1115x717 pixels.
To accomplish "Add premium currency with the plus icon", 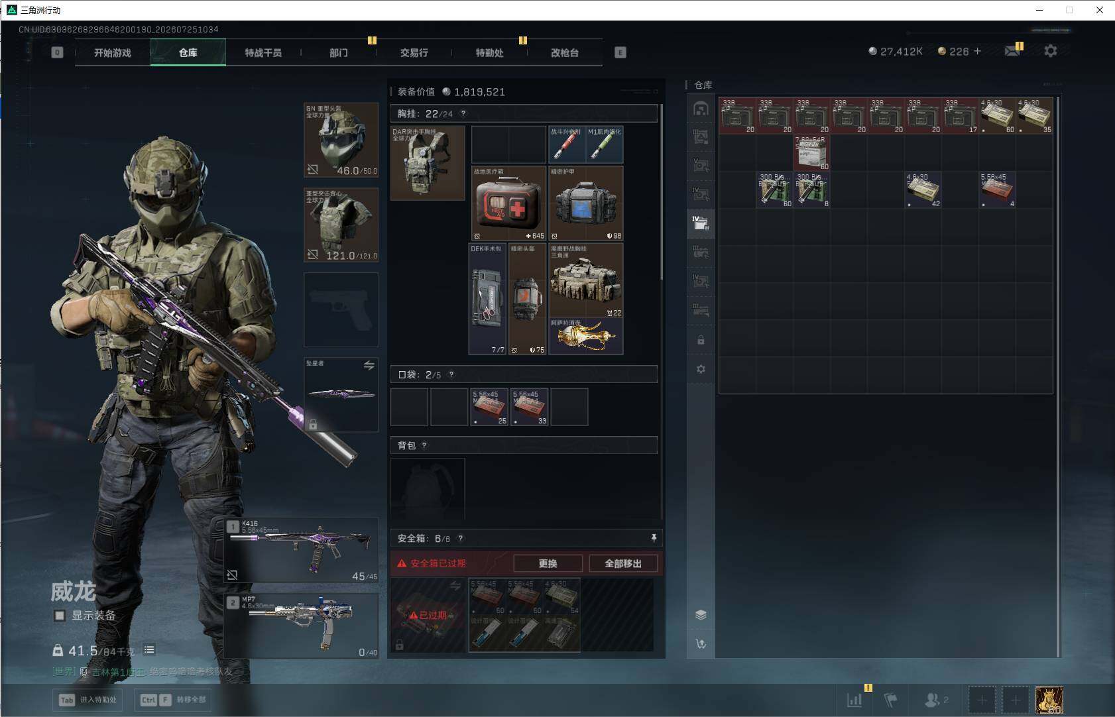I will (x=977, y=51).
